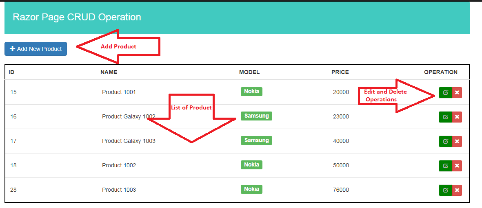Viewport: 482px width, 208px height.
Task: Click the PRICE column header
Action: (340, 72)
